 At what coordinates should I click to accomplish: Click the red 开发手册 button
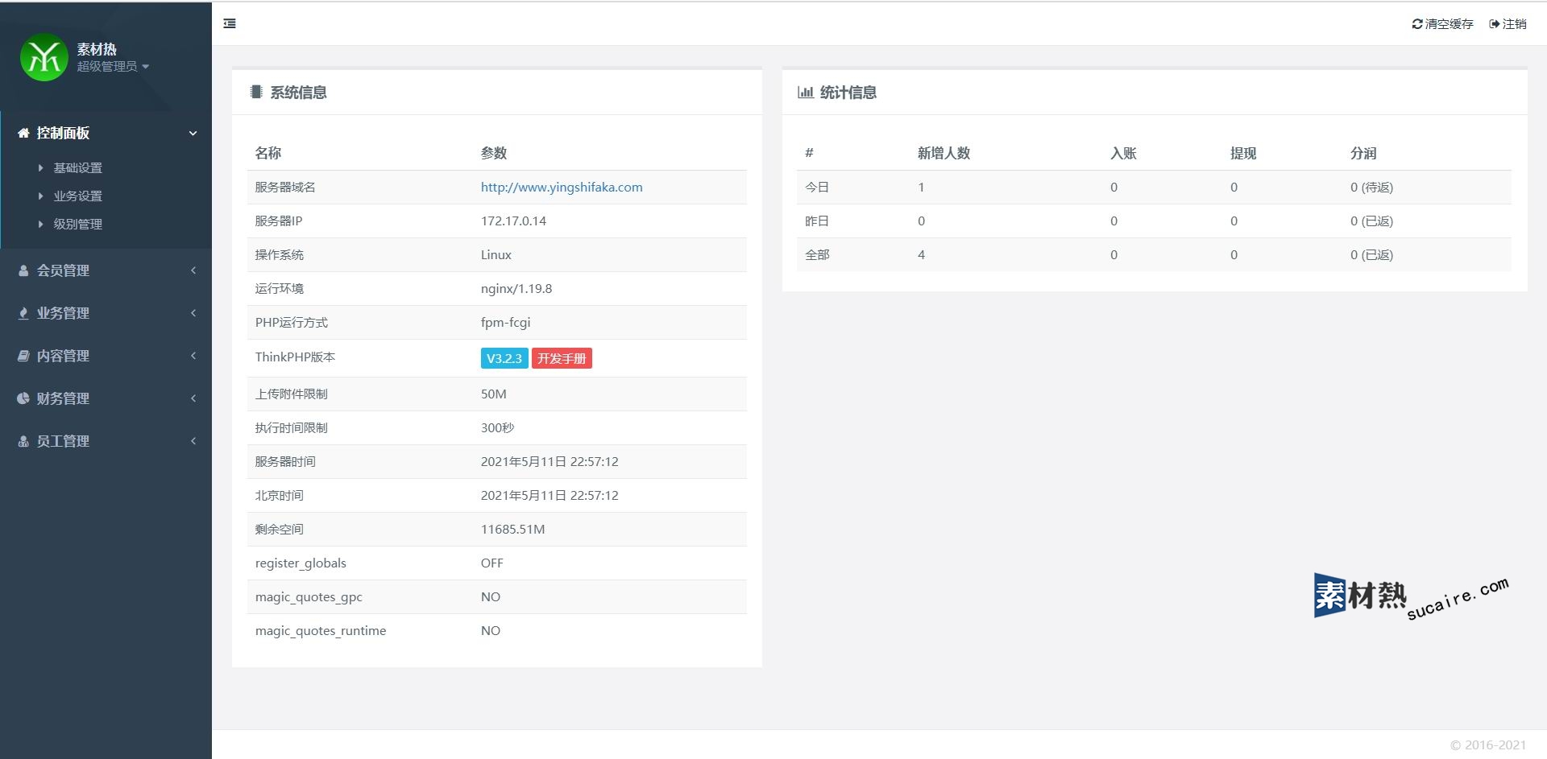[562, 358]
